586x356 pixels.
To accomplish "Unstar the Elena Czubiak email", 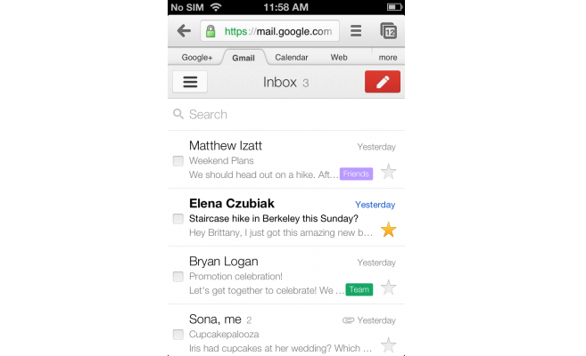I will point(388,230).
